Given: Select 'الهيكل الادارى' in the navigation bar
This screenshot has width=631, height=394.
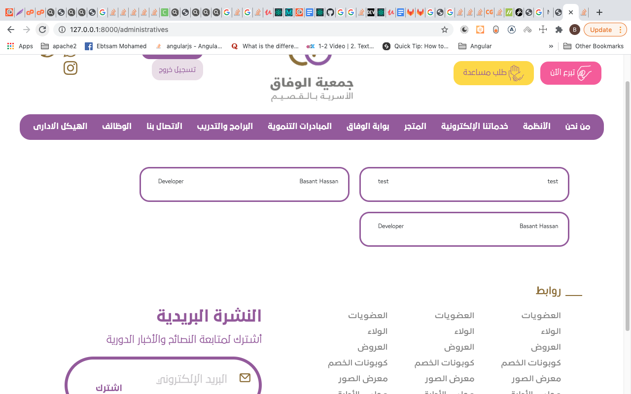Looking at the screenshot, I should [60, 127].
